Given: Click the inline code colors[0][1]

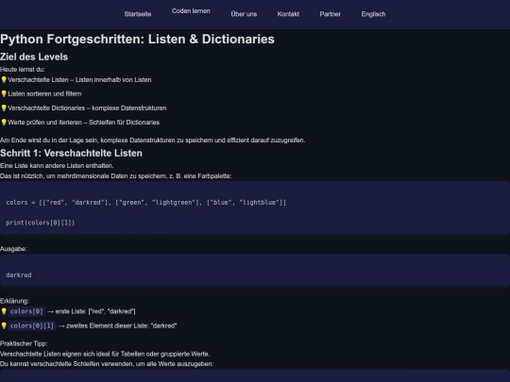Looking at the screenshot, I should point(32,325).
